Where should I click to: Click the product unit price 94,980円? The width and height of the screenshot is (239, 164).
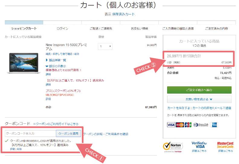152,45
